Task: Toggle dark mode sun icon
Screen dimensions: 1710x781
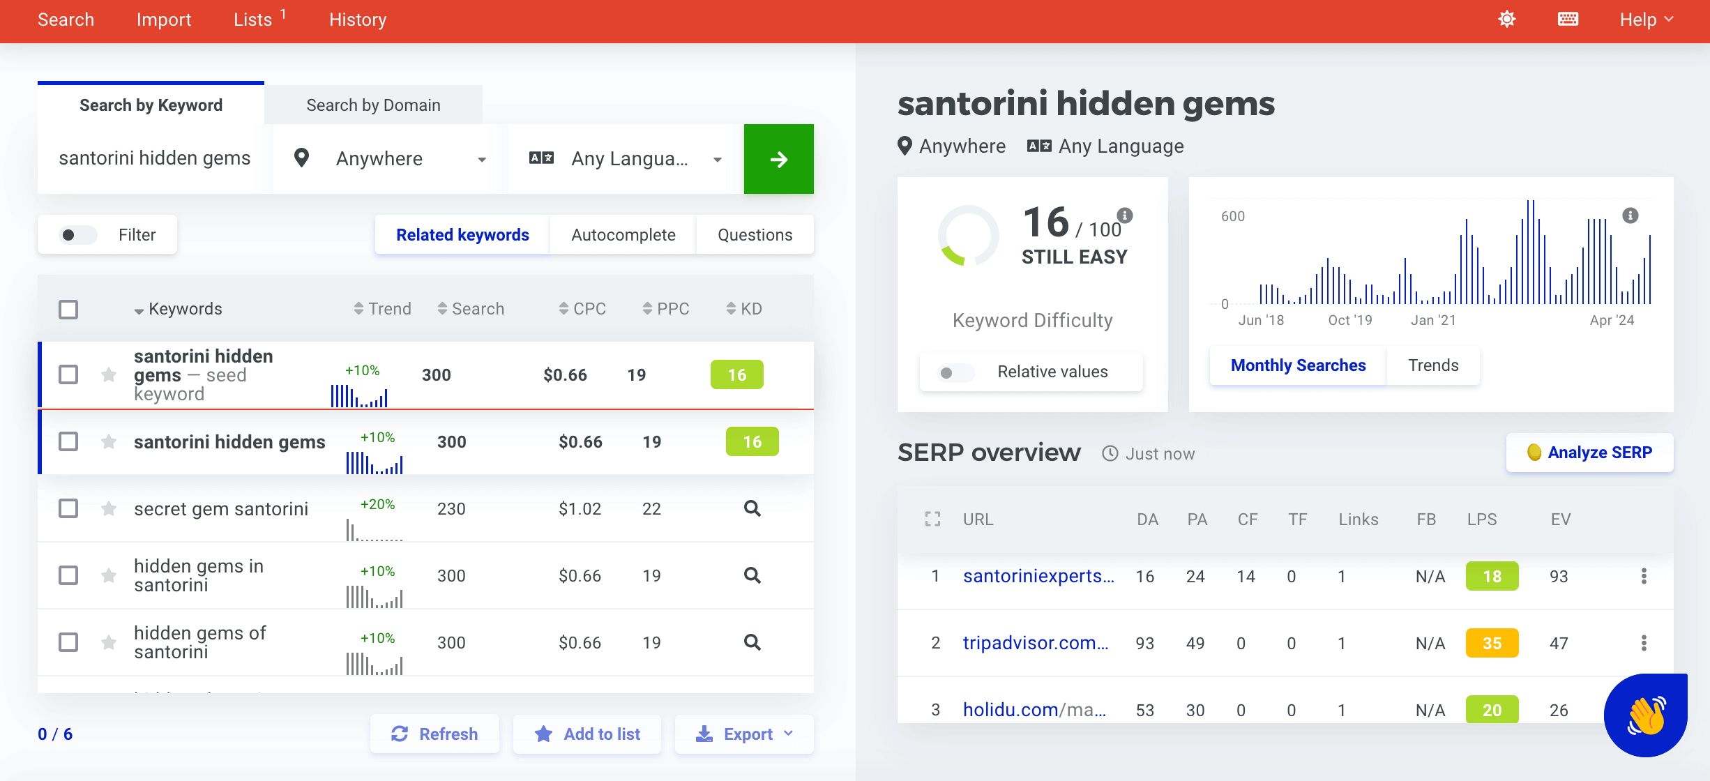Action: click(1507, 20)
